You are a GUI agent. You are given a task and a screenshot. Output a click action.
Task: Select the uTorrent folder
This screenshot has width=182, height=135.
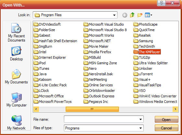click(143, 74)
